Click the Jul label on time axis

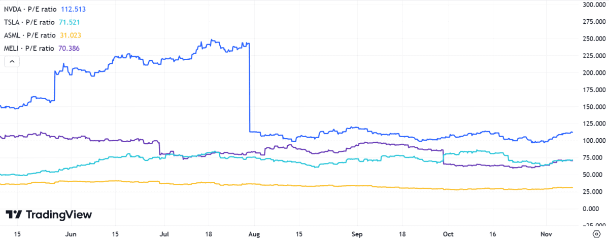pyautogui.click(x=164, y=234)
